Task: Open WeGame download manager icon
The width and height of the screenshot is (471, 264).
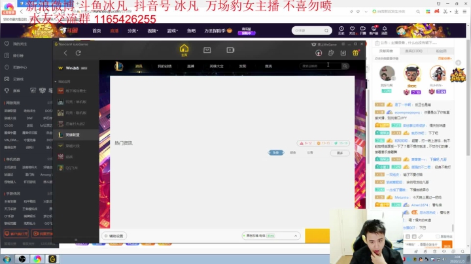Action: (343, 53)
